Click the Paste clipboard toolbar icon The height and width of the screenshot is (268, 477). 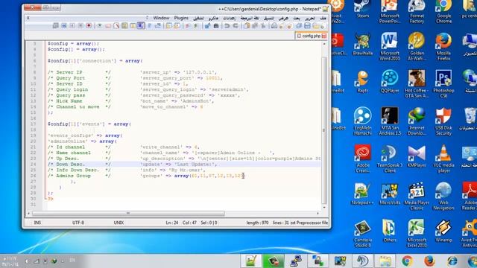click(247, 26)
